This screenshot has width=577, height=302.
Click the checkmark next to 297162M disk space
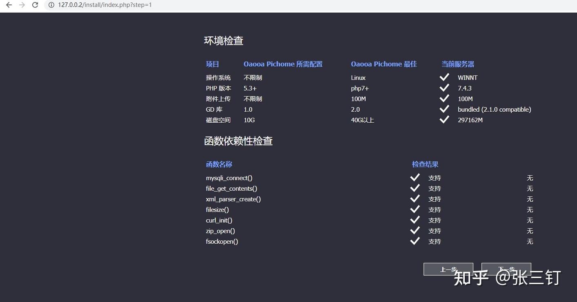pyautogui.click(x=444, y=119)
